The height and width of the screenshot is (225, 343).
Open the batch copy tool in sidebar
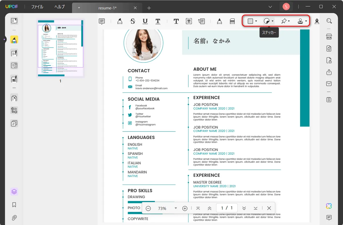point(14,123)
